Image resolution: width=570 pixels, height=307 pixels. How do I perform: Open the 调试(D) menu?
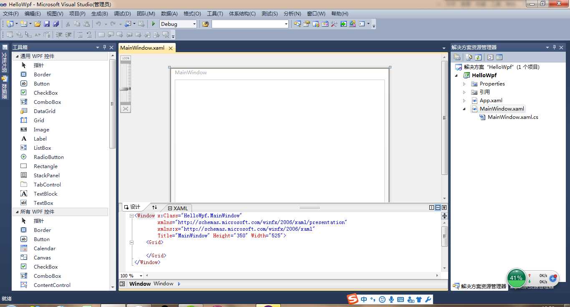pos(122,14)
